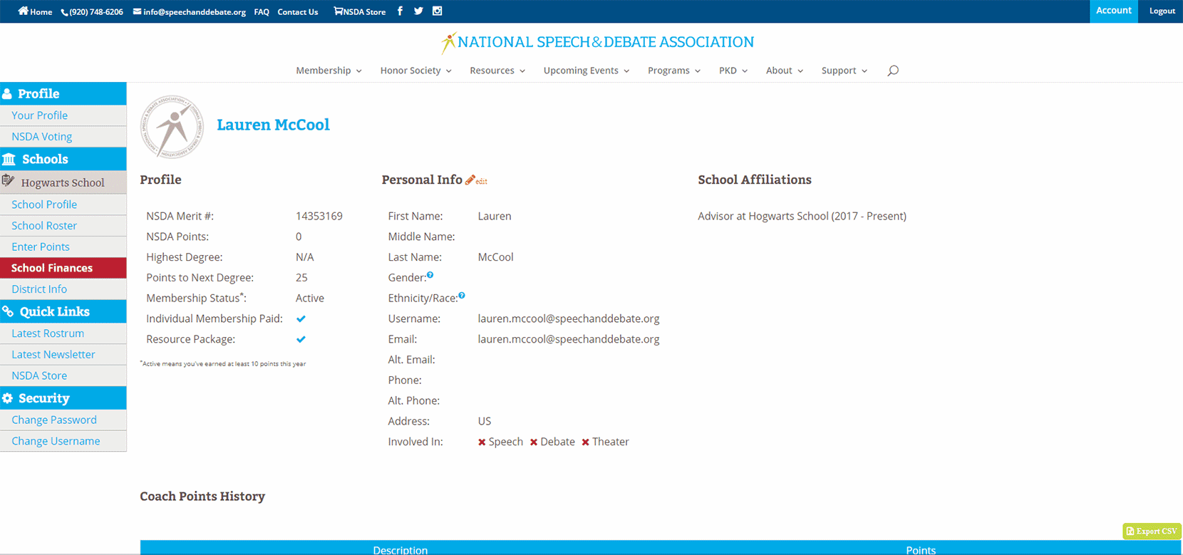Open Change Password in Security section

pyautogui.click(x=54, y=420)
